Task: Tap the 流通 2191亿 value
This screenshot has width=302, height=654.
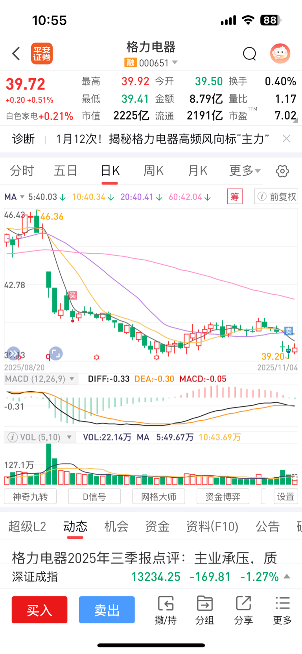Action: click(204, 115)
